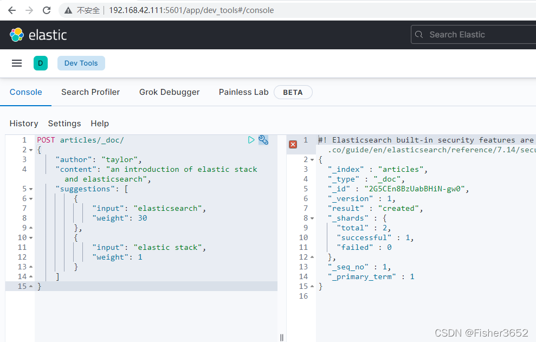This screenshot has height=342, width=536.
Task: Click the "_seq_no" key in response
Action: point(348,267)
